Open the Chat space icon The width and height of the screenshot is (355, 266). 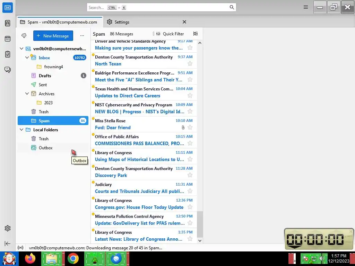point(8,70)
